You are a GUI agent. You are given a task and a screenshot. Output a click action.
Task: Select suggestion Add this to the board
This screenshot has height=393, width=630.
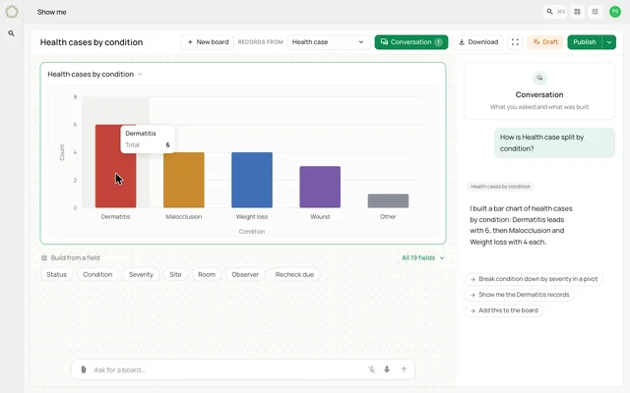pos(504,310)
